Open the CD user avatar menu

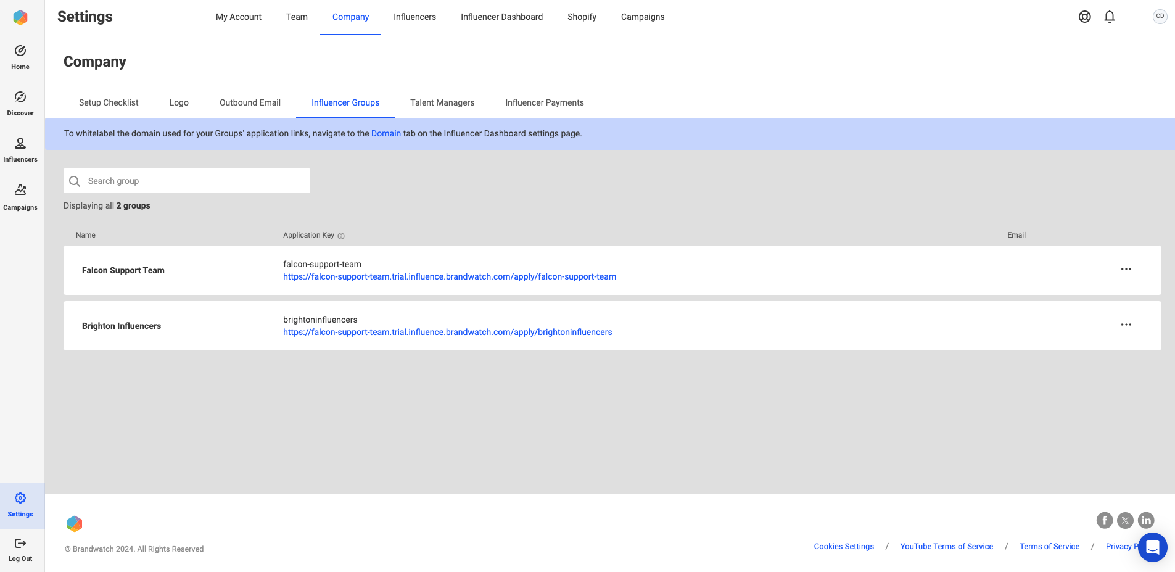1160,17
